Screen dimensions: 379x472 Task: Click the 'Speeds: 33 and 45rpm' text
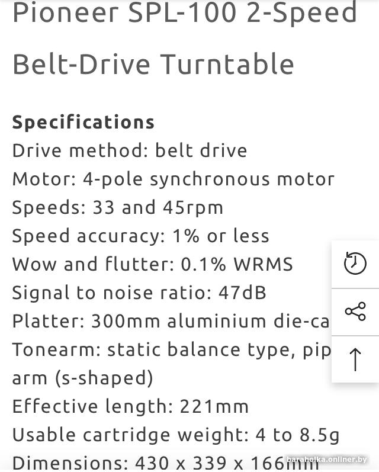tap(118, 207)
